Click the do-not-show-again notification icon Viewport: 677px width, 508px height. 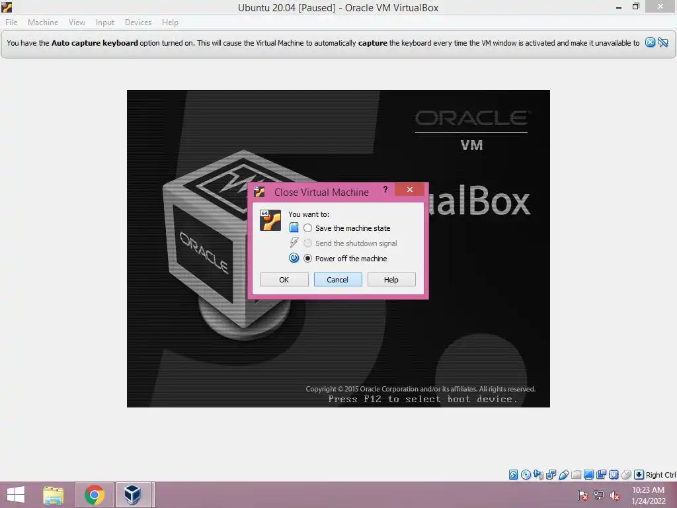point(663,42)
